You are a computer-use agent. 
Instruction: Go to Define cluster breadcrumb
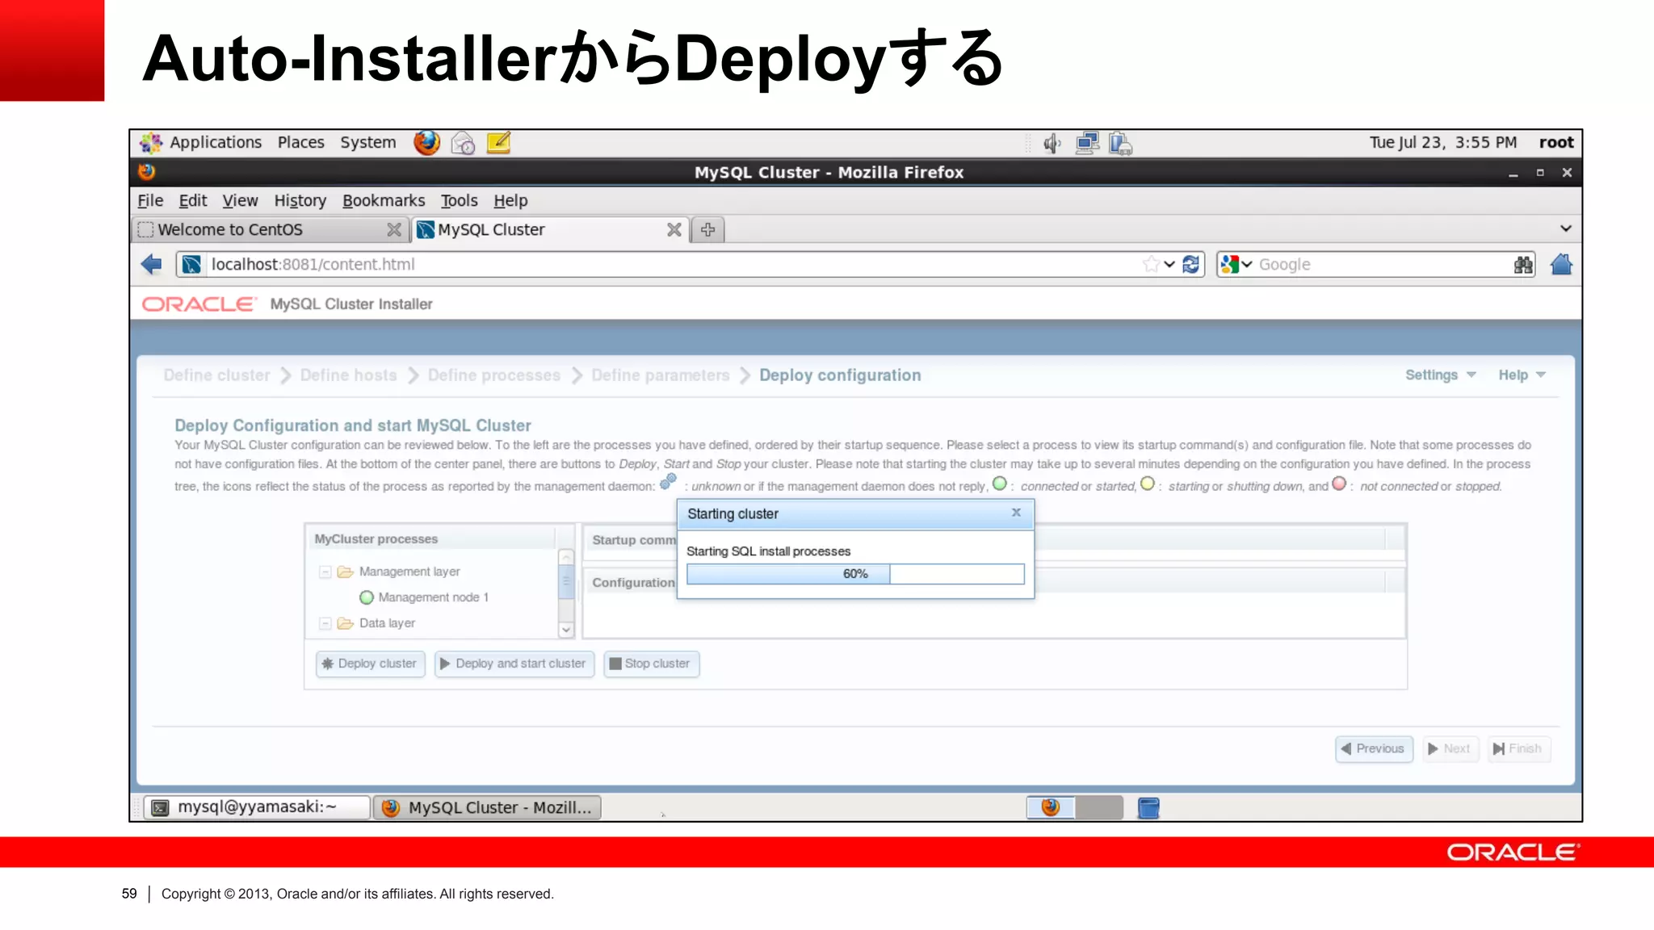tap(216, 375)
